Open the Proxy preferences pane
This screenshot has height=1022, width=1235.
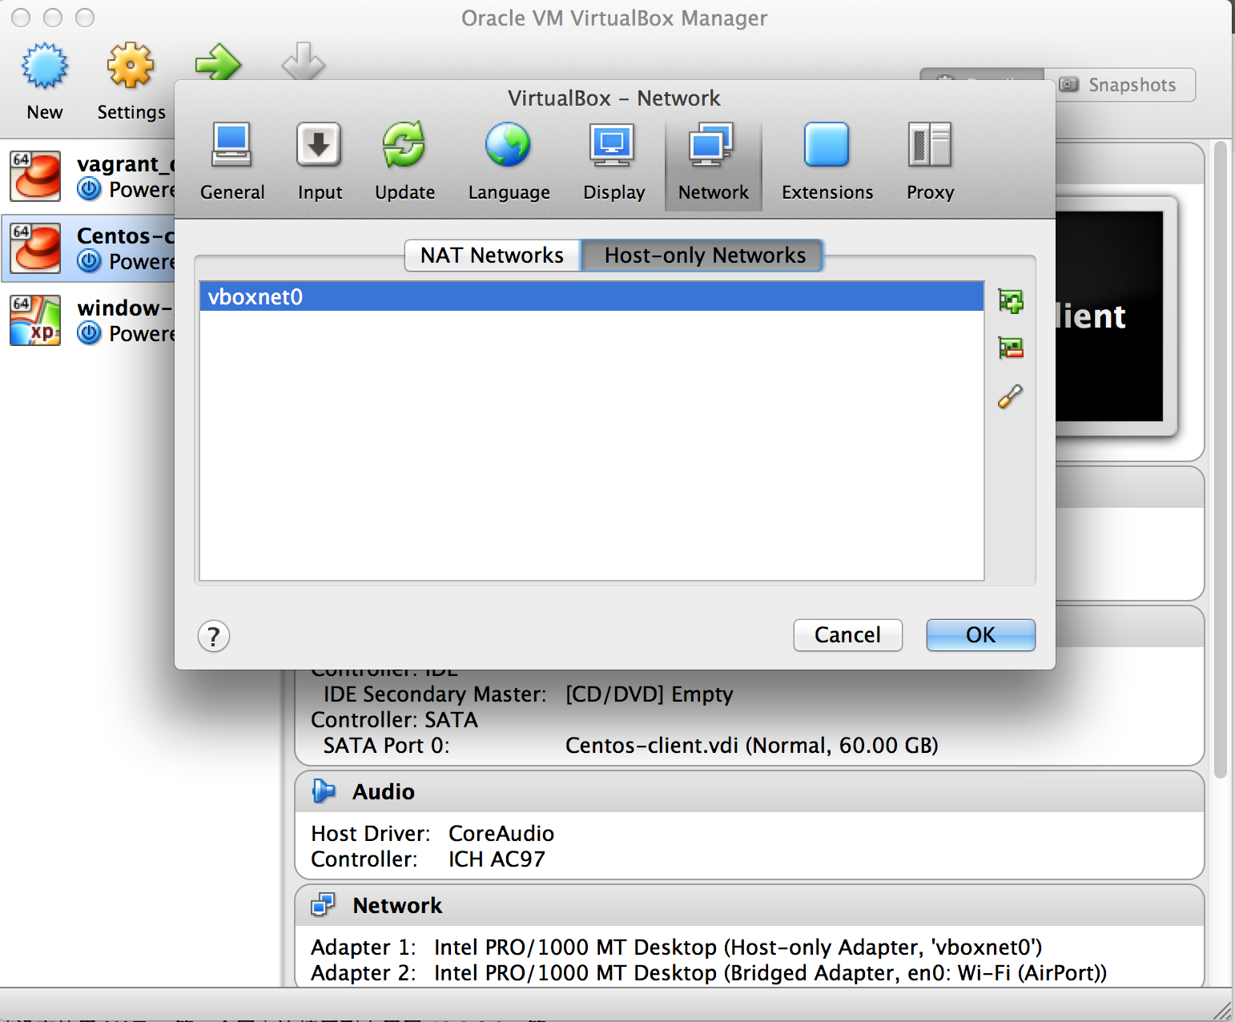(930, 163)
